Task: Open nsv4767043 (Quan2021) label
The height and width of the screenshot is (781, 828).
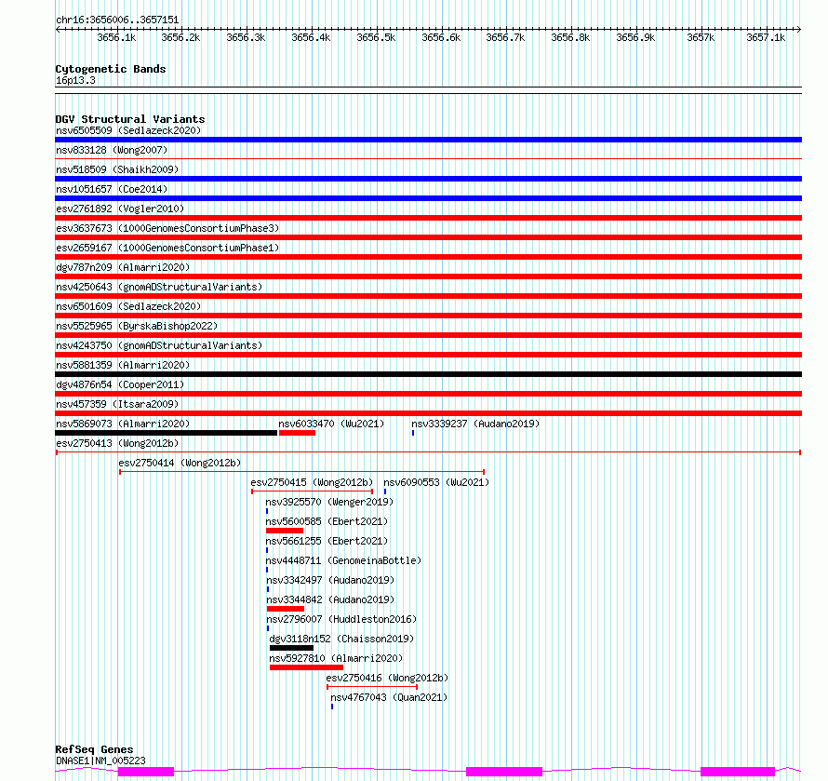Action: click(389, 697)
